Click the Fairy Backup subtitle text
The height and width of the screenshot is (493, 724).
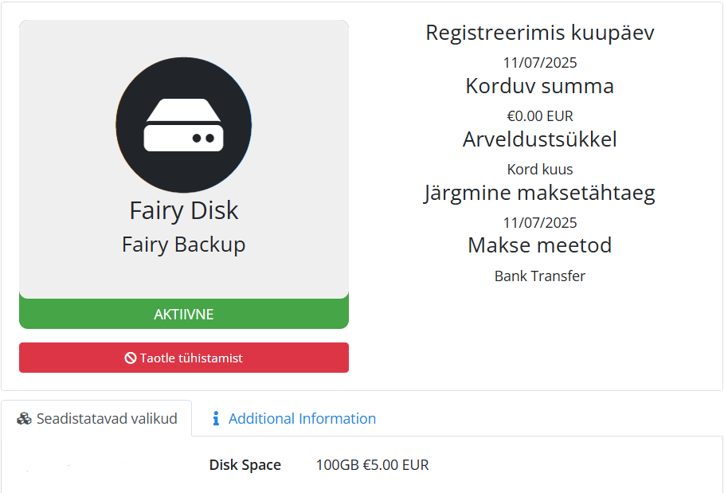click(x=184, y=245)
